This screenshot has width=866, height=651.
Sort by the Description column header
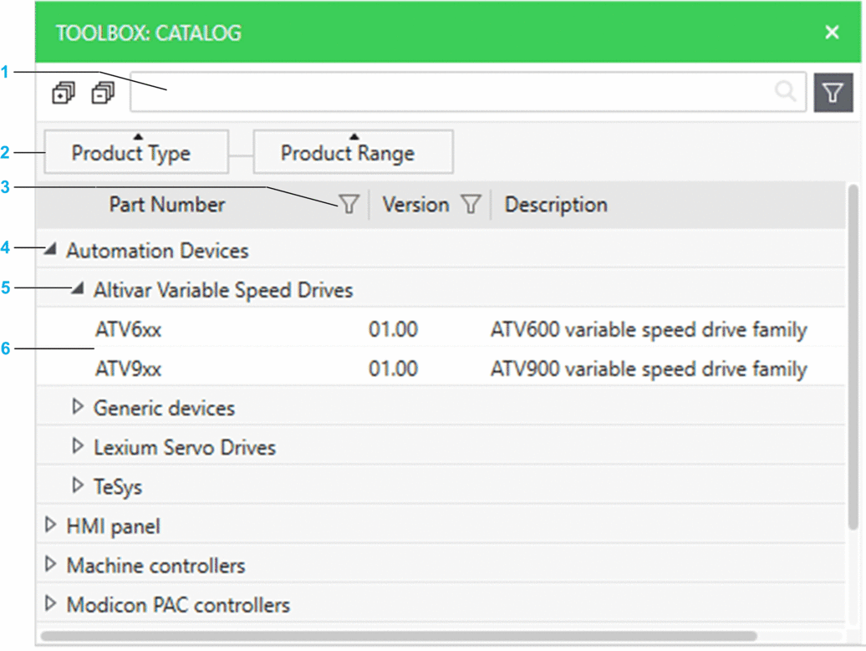[556, 205]
